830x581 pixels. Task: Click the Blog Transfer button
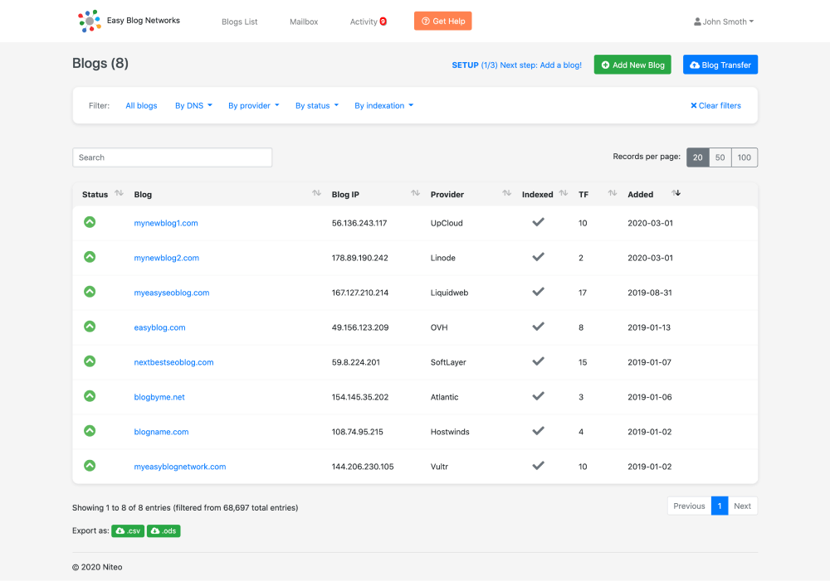click(x=720, y=65)
